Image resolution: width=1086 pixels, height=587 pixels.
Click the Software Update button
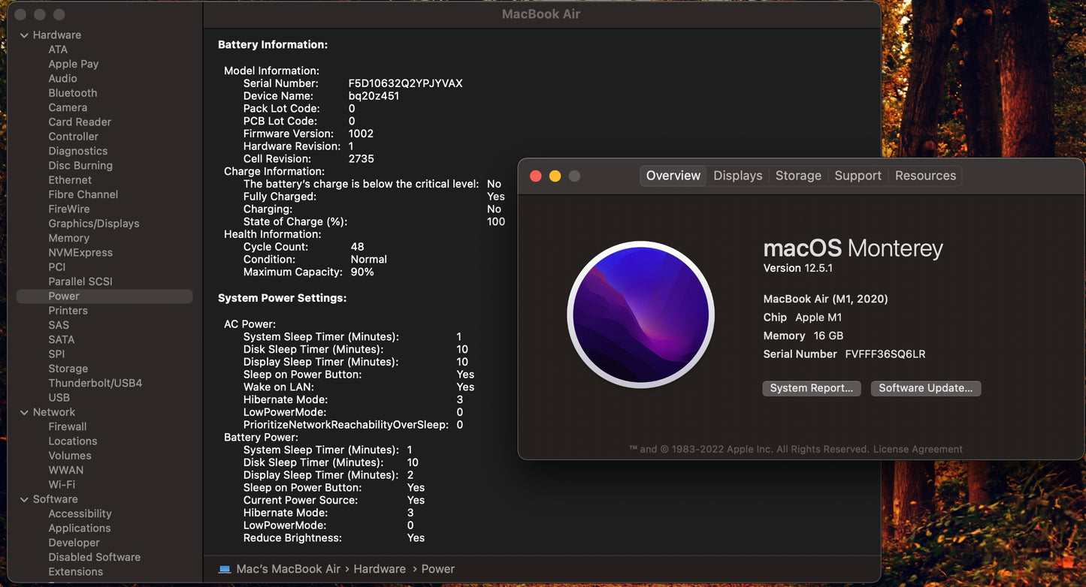click(925, 388)
